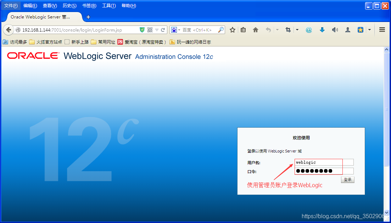Image resolution: width=391 pixels, height=223 pixels.
Task: Click the crop screenshot tool icon
Action: click(x=288, y=30)
